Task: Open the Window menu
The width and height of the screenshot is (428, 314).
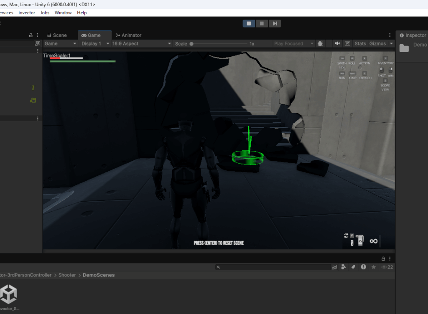Action: point(63,13)
